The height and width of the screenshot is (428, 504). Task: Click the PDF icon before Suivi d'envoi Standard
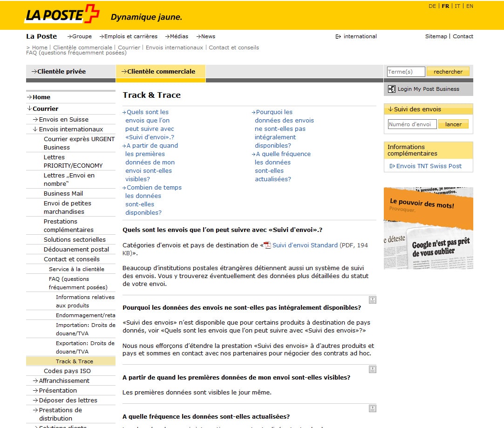point(267,245)
